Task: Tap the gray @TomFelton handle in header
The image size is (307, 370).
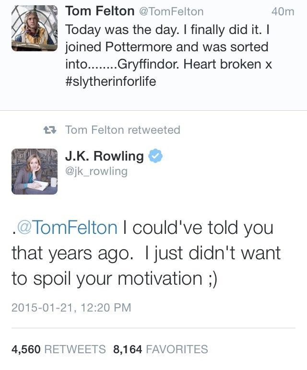Action: point(171,12)
